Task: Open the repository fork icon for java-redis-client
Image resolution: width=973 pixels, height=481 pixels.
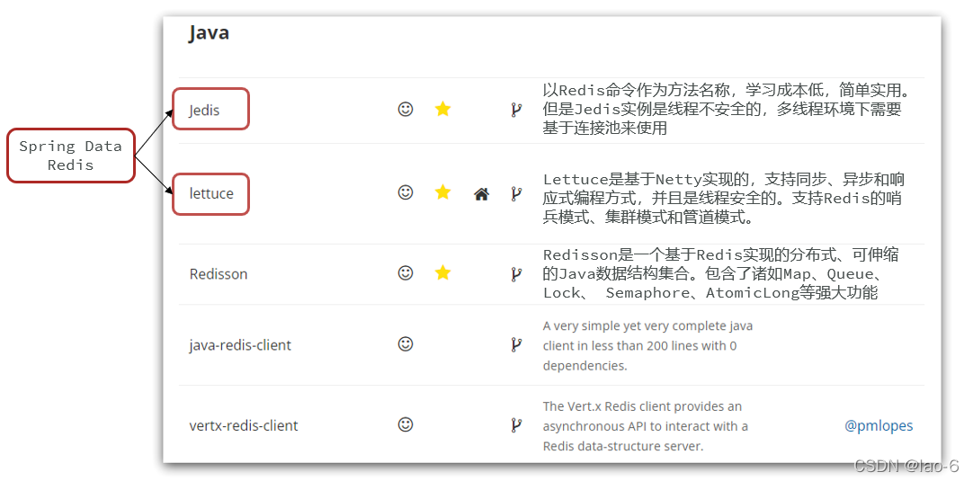Action: [x=516, y=344]
